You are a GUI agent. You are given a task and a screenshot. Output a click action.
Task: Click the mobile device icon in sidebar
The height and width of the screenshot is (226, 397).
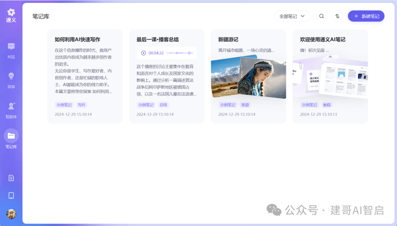pos(11,196)
